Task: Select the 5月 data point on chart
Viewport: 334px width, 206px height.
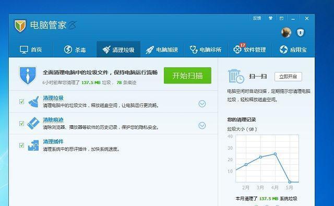Action: [290, 182]
